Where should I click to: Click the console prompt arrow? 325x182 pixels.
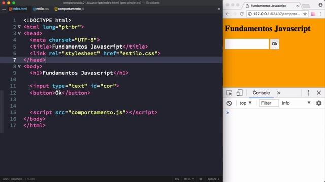coord(227,113)
